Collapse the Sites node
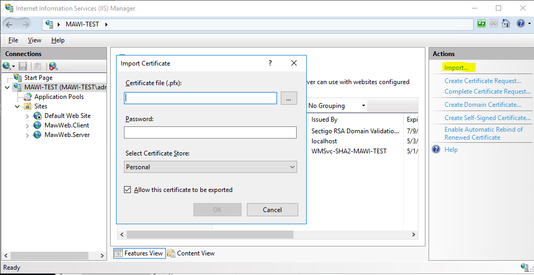Image resolution: width=534 pixels, height=275 pixels. coord(17,106)
